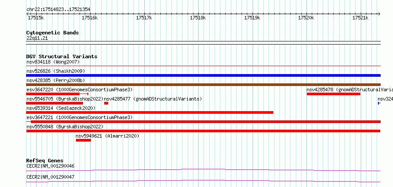The height and width of the screenshot is (187, 393).
Task: Select the red nsv5546705 variant bar
Action: pyautogui.click(x=55, y=103)
